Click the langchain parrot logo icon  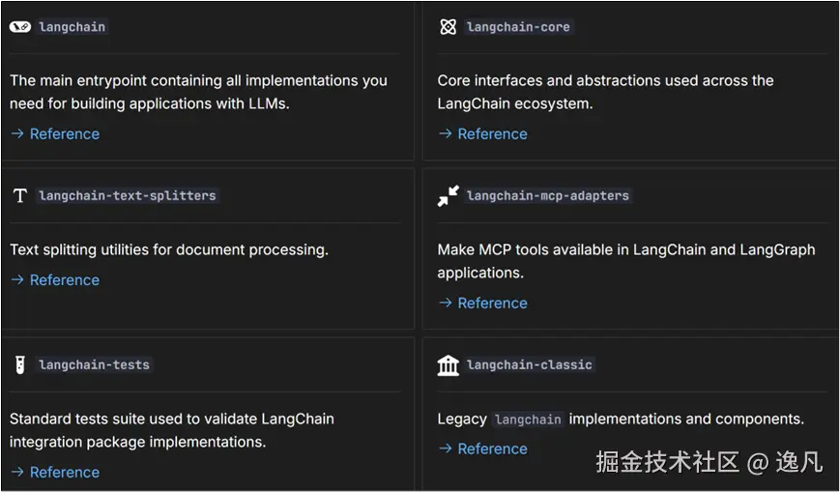click(20, 27)
